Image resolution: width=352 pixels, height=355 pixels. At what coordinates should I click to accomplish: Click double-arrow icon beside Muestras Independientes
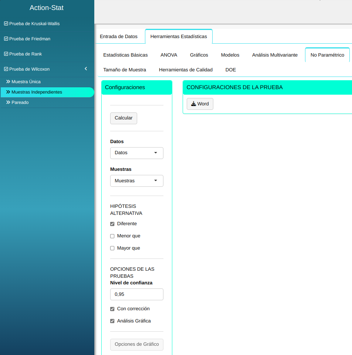point(8,92)
